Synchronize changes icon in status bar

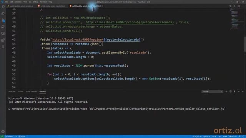pyautogui.click(x=16, y=136)
